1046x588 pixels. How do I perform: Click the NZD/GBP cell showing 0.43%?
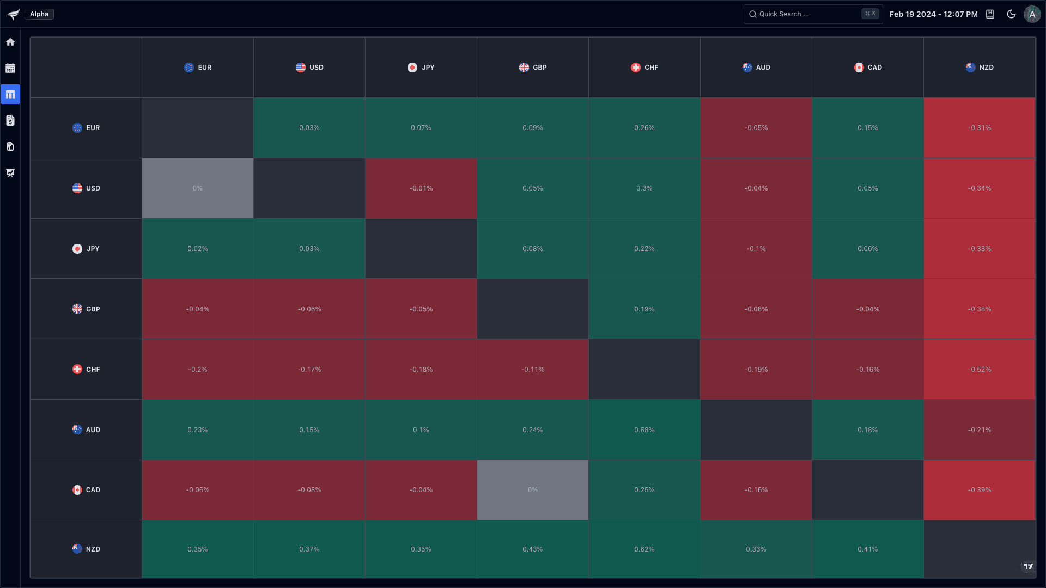pyautogui.click(x=533, y=549)
